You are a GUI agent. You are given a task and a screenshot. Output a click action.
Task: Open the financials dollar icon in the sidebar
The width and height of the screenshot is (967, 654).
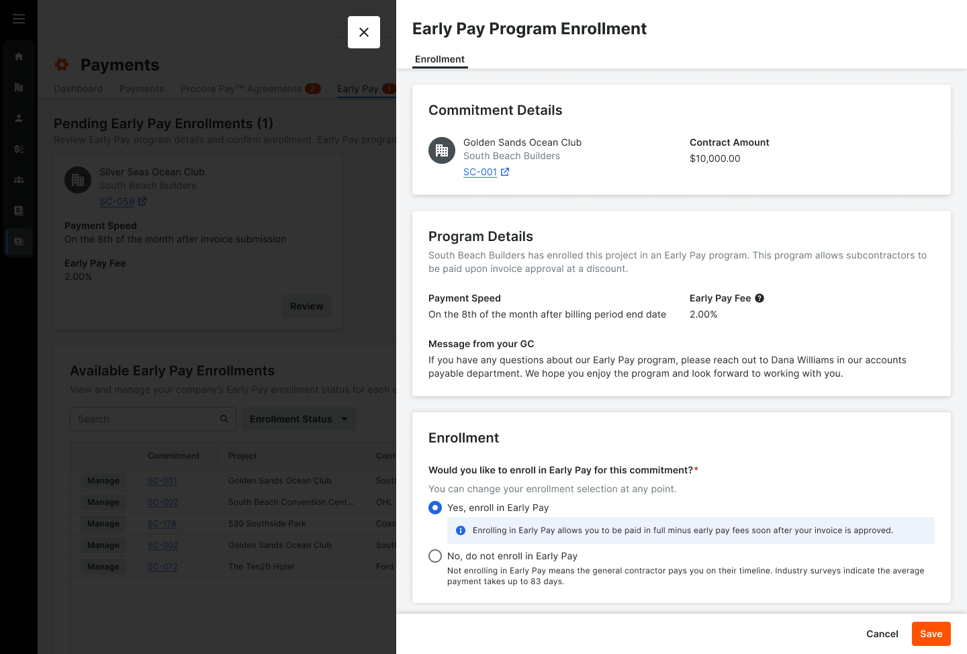[x=18, y=148]
